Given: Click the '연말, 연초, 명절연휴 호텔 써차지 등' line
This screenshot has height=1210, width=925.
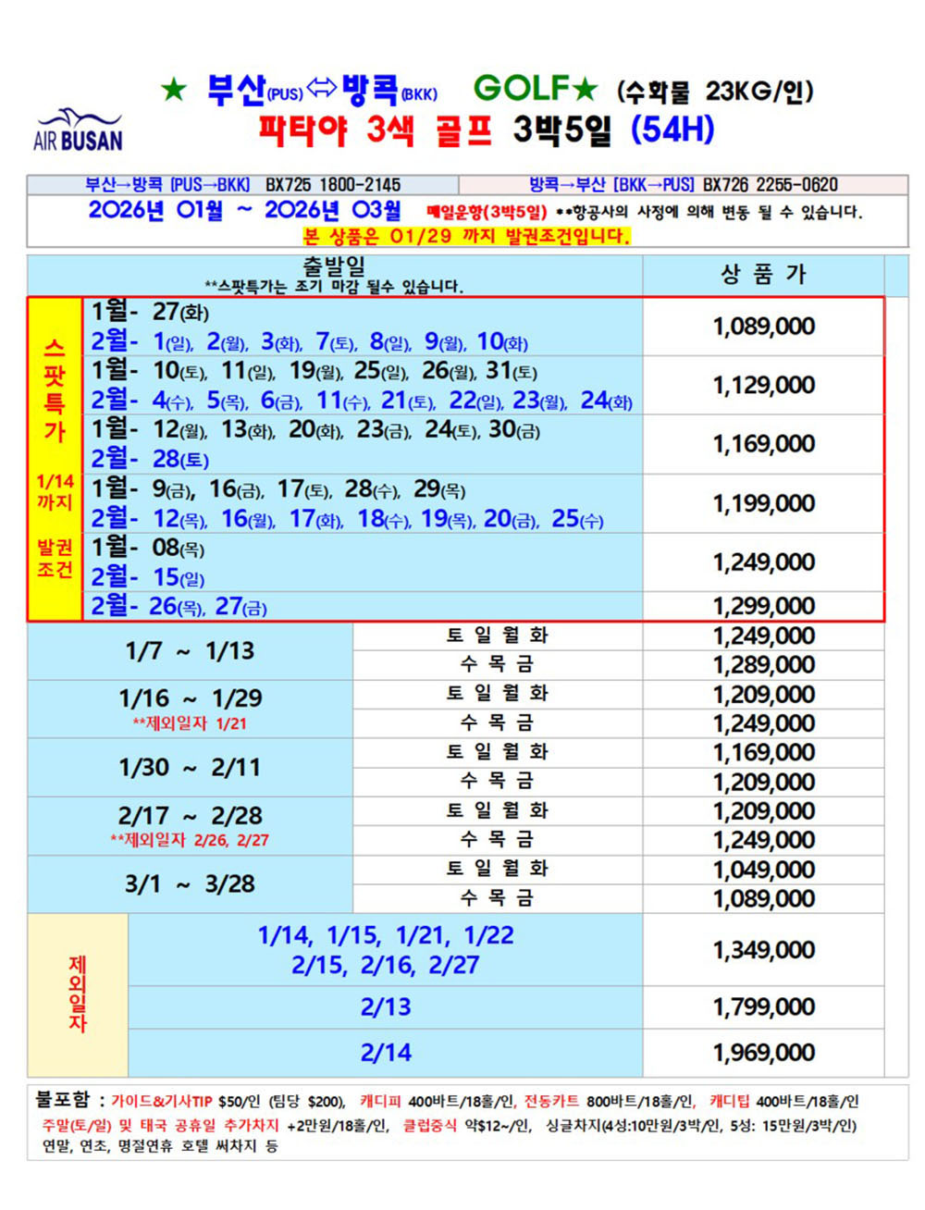Looking at the screenshot, I should pos(160,1146).
